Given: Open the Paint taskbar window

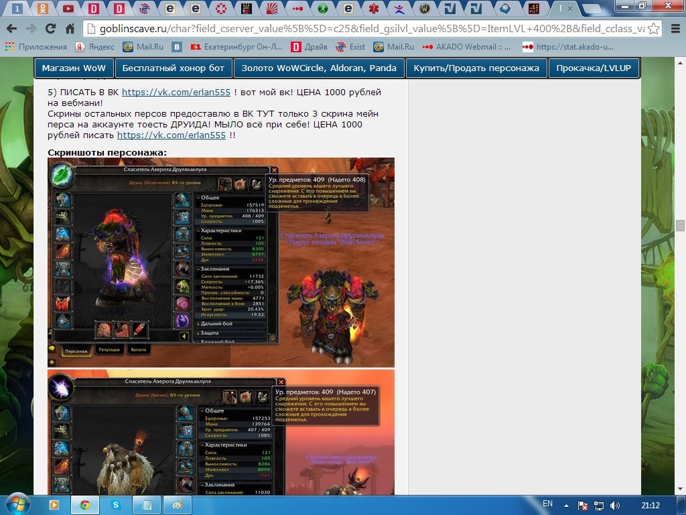Looking at the screenshot, I should [x=177, y=506].
